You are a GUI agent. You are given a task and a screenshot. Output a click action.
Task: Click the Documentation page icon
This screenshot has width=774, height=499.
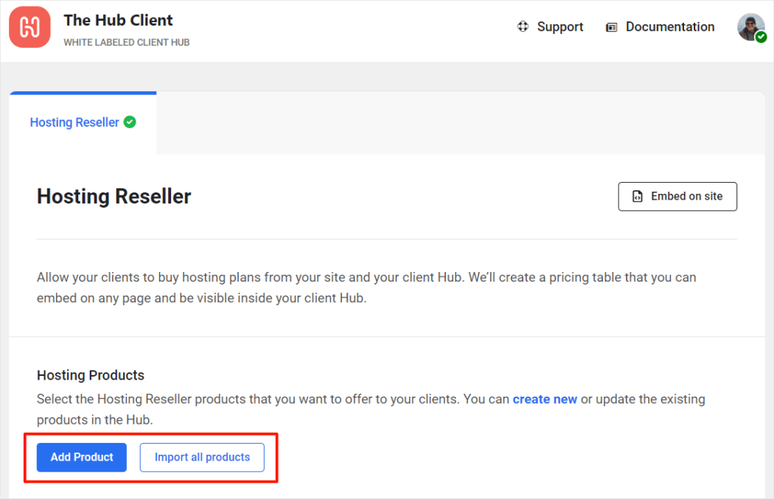coord(611,27)
